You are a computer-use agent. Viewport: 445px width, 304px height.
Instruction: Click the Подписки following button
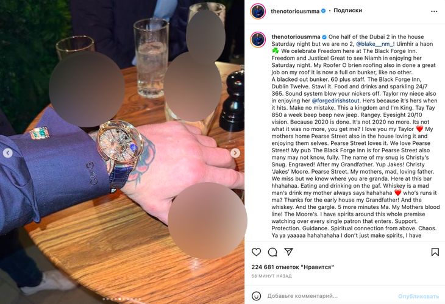[347, 10]
